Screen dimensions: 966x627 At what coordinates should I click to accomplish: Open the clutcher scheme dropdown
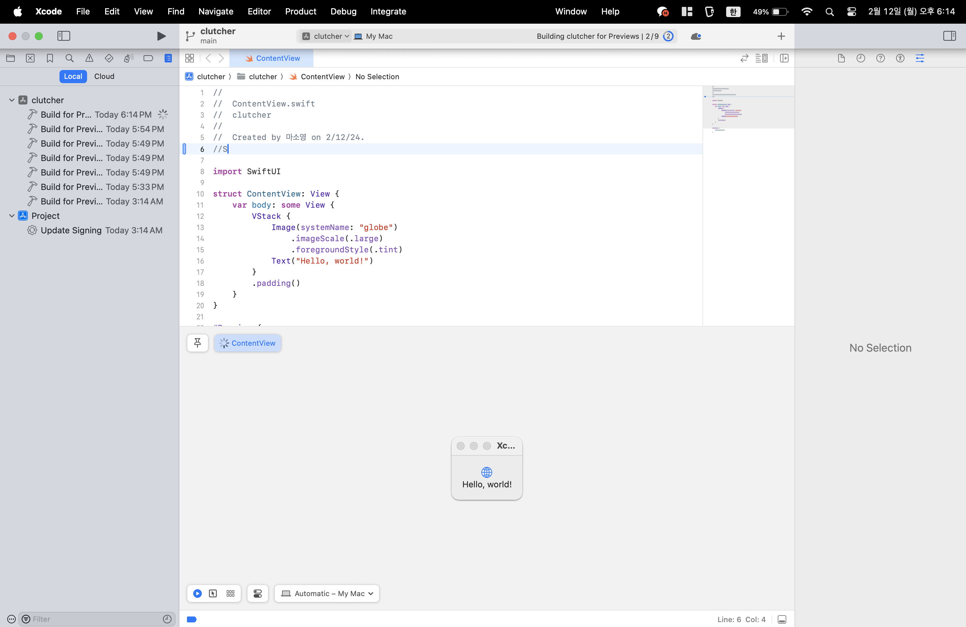[x=326, y=36]
